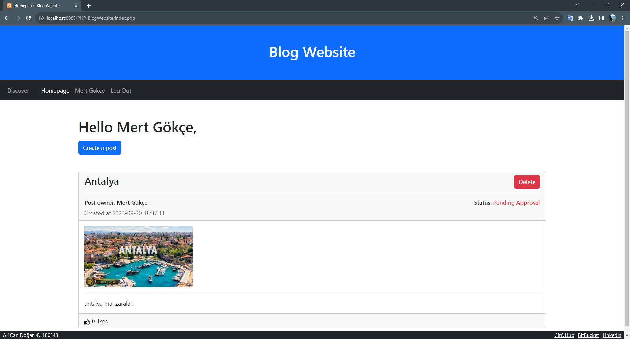Select the back navigation arrow

point(7,18)
